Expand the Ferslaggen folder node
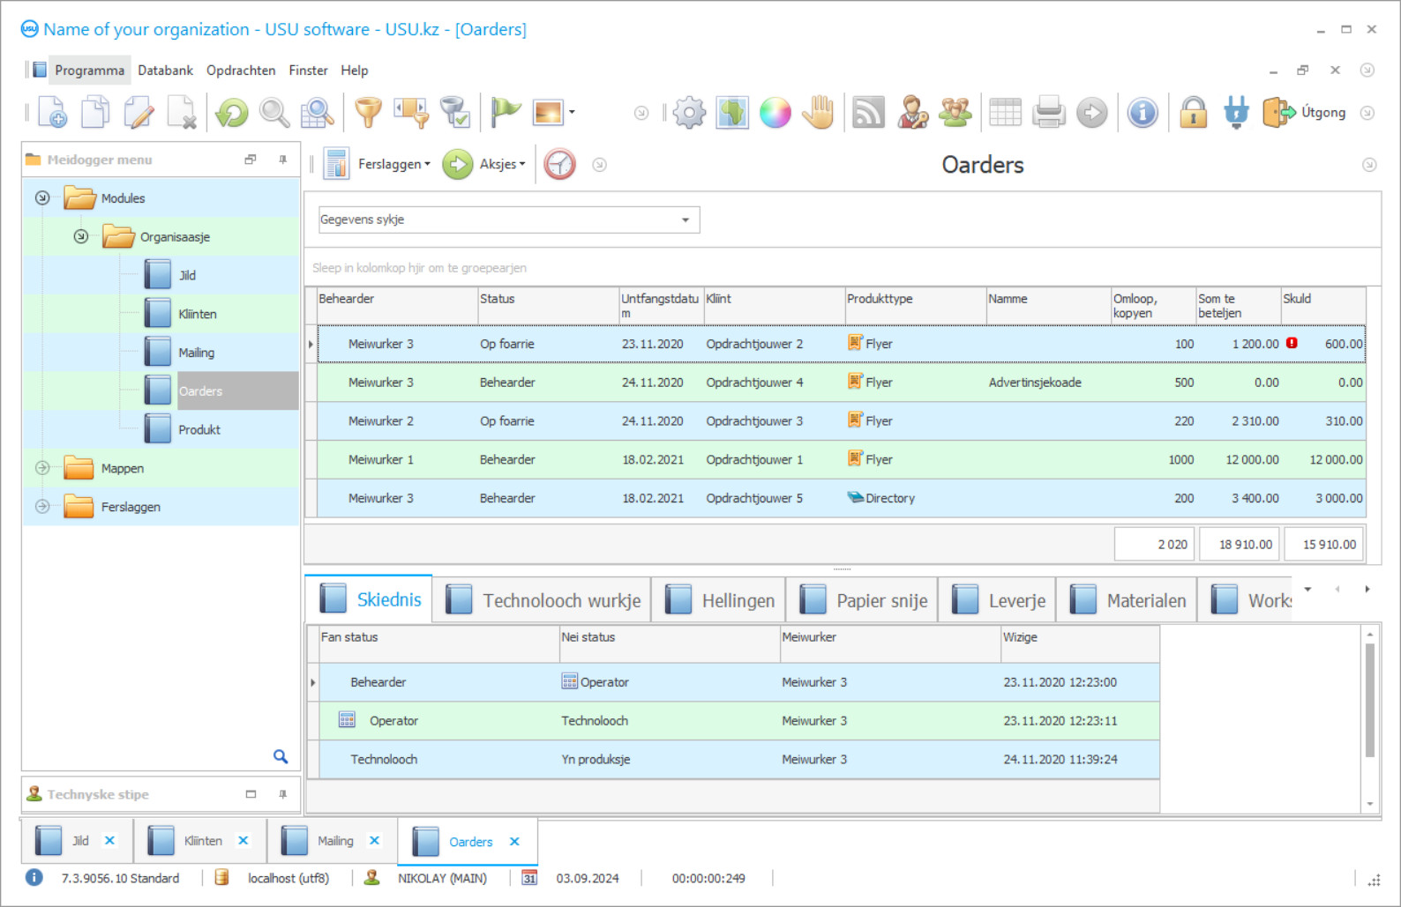 point(42,507)
